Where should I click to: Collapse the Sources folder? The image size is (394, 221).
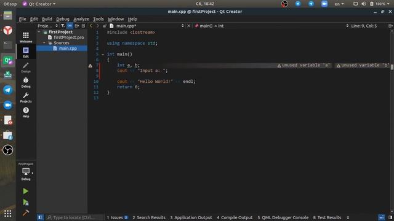click(44, 43)
